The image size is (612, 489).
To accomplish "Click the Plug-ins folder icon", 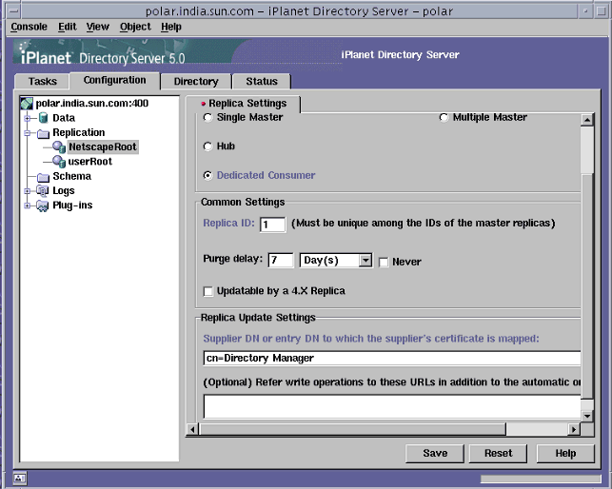I will pyautogui.click(x=43, y=205).
